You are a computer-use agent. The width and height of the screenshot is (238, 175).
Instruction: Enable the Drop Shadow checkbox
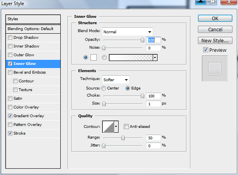(x=10, y=38)
